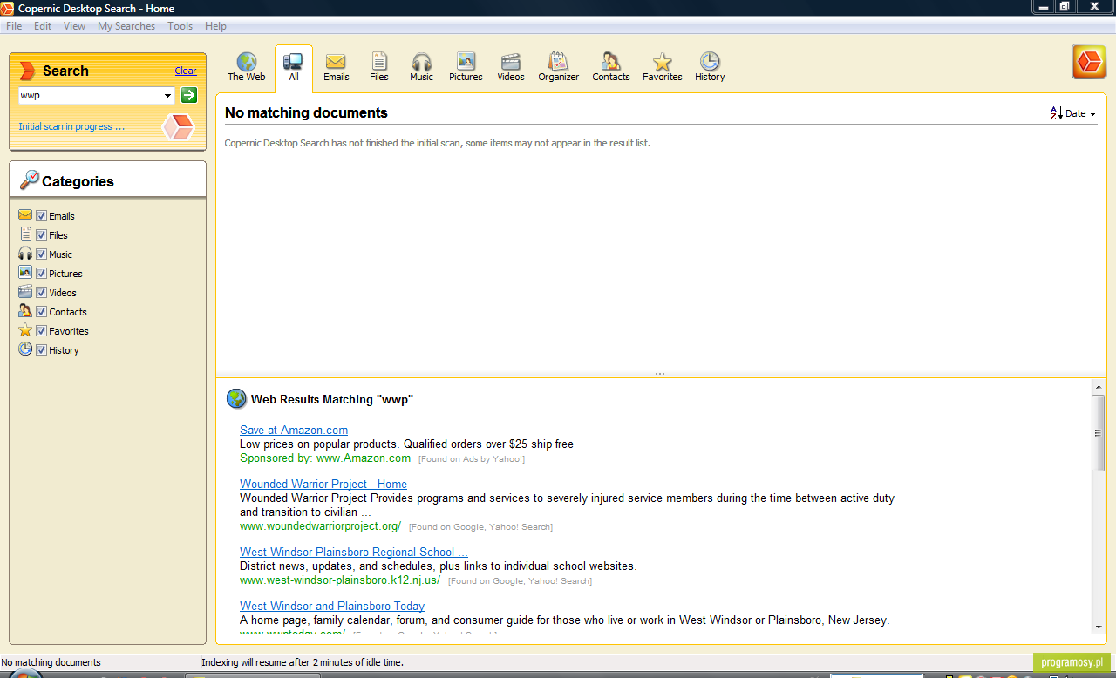Click the web results scrollbar thumb
The height and width of the screenshot is (678, 1116).
(1098, 432)
